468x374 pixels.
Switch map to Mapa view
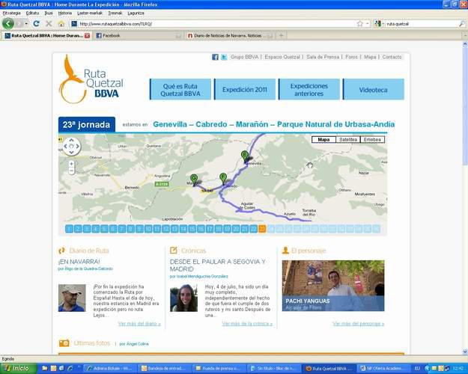pyautogui.click(x=323, y=140)
